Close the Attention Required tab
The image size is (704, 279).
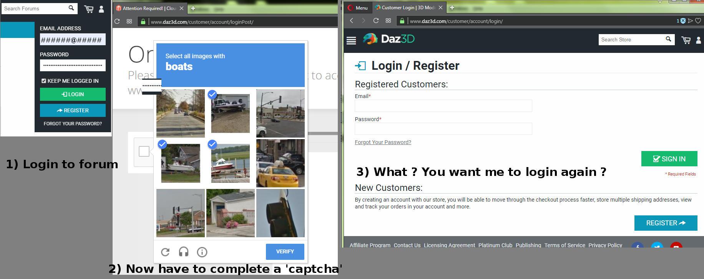[181, 8]
